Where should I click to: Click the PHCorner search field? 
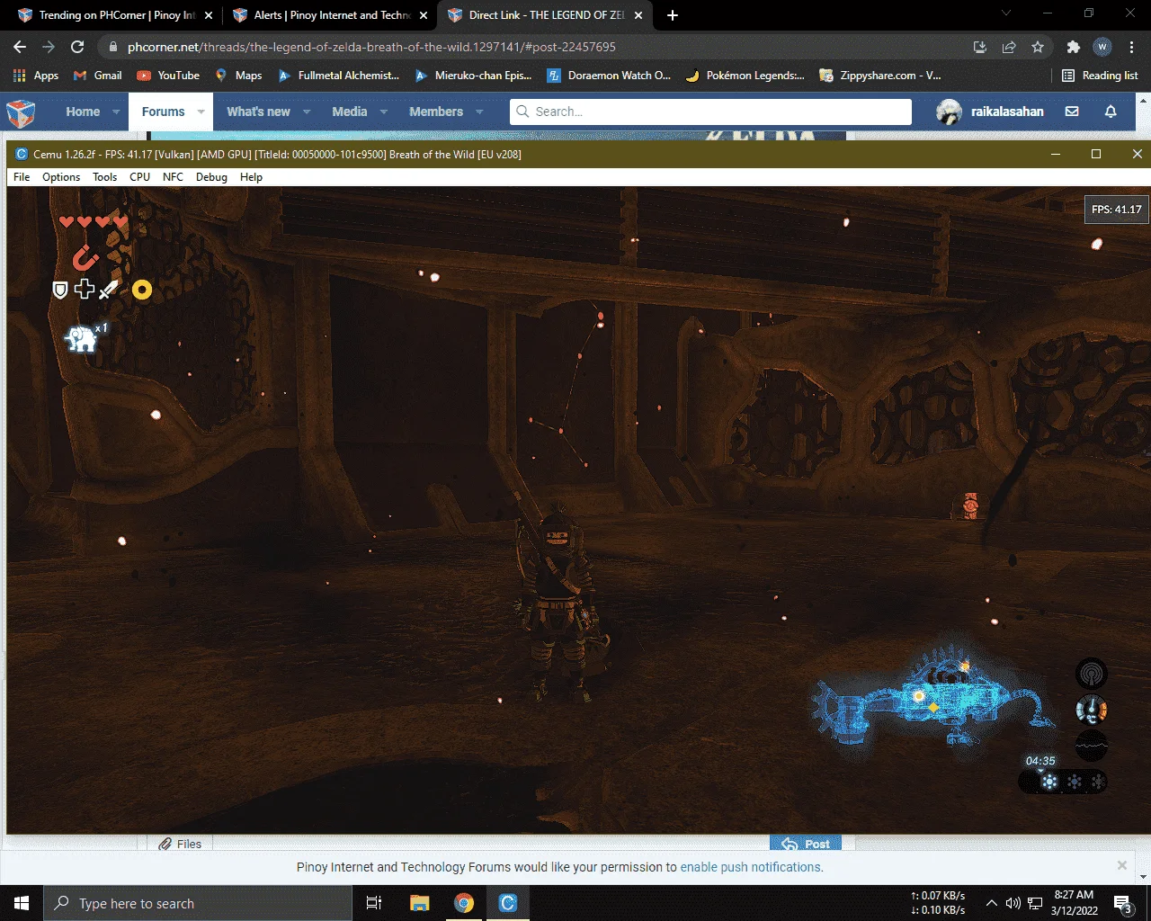(x=710, y=112)
